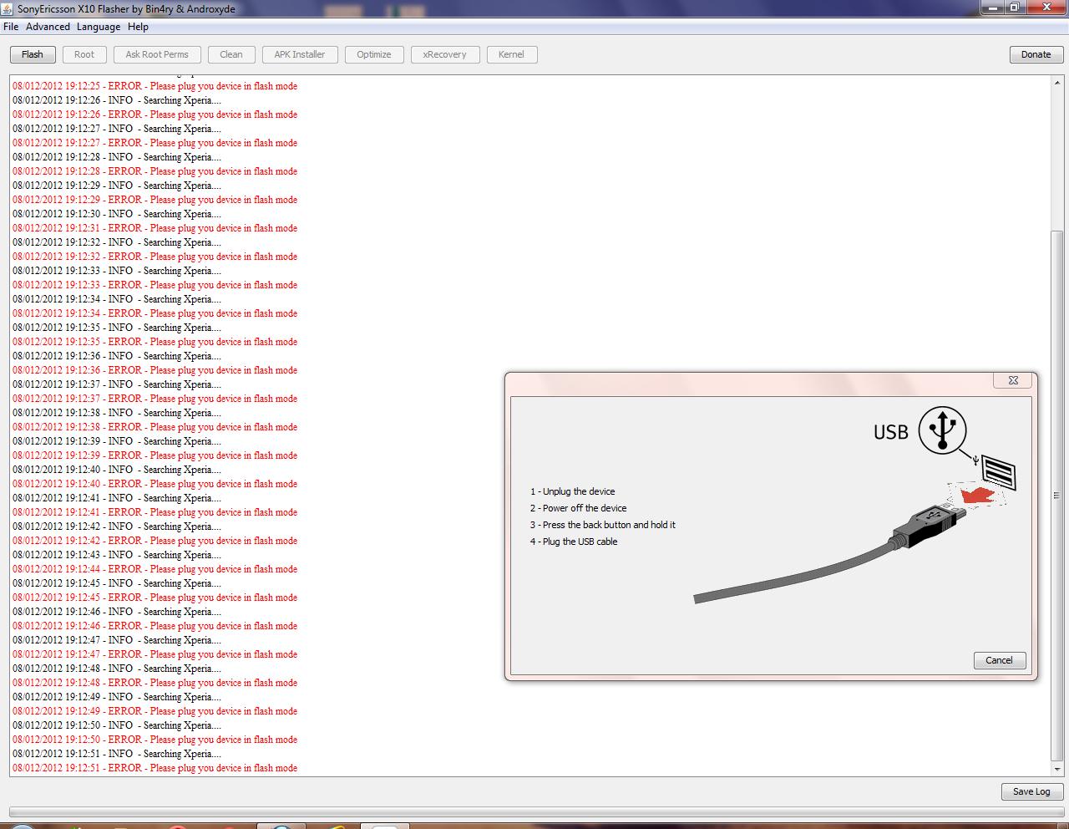Click the Root button
The height and width of the screenshot is (829, 1069).
pyautogui.click(x=84, y=54)
